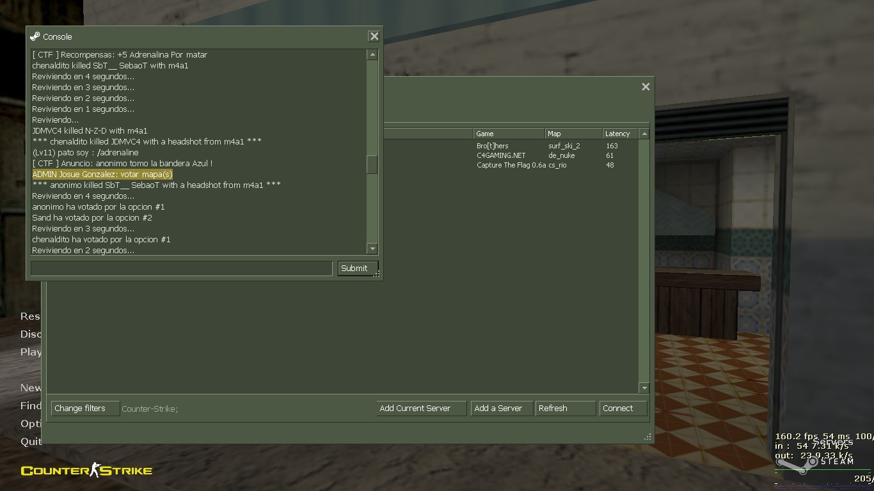Sort servers by Map column
This screenshot has height=491, width=874.
point(573,134)
